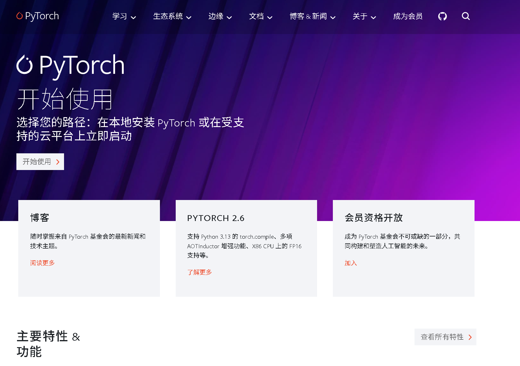This screenshot has width=520, height=366.
Task: Click the 加入 link in the membership card
Action: click(350, 263)
